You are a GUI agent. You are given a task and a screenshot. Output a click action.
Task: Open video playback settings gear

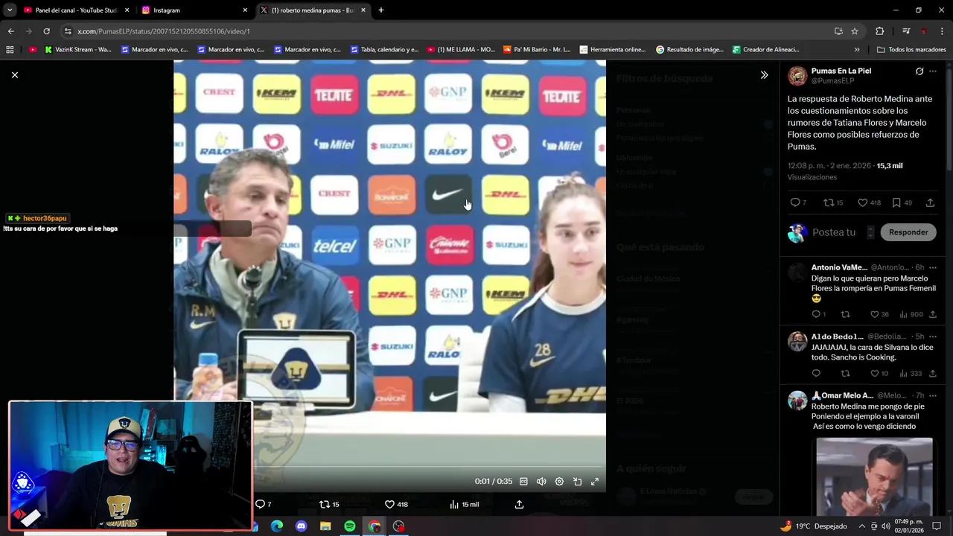tap(559, 482)
